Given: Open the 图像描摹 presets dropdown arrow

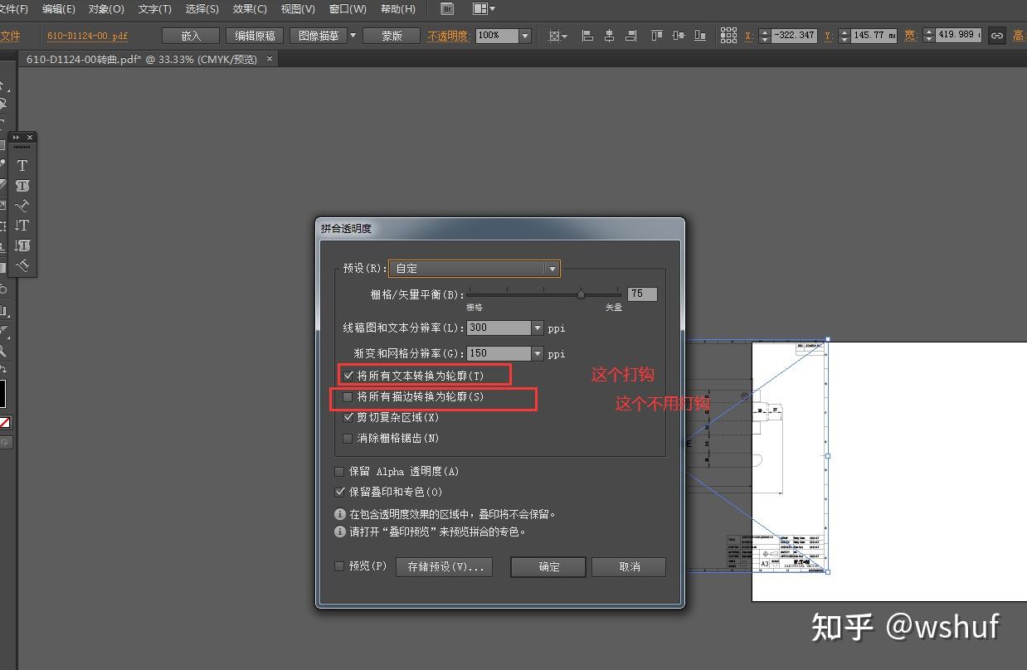Looking at the screenshot, I should (x=353, y=36).
